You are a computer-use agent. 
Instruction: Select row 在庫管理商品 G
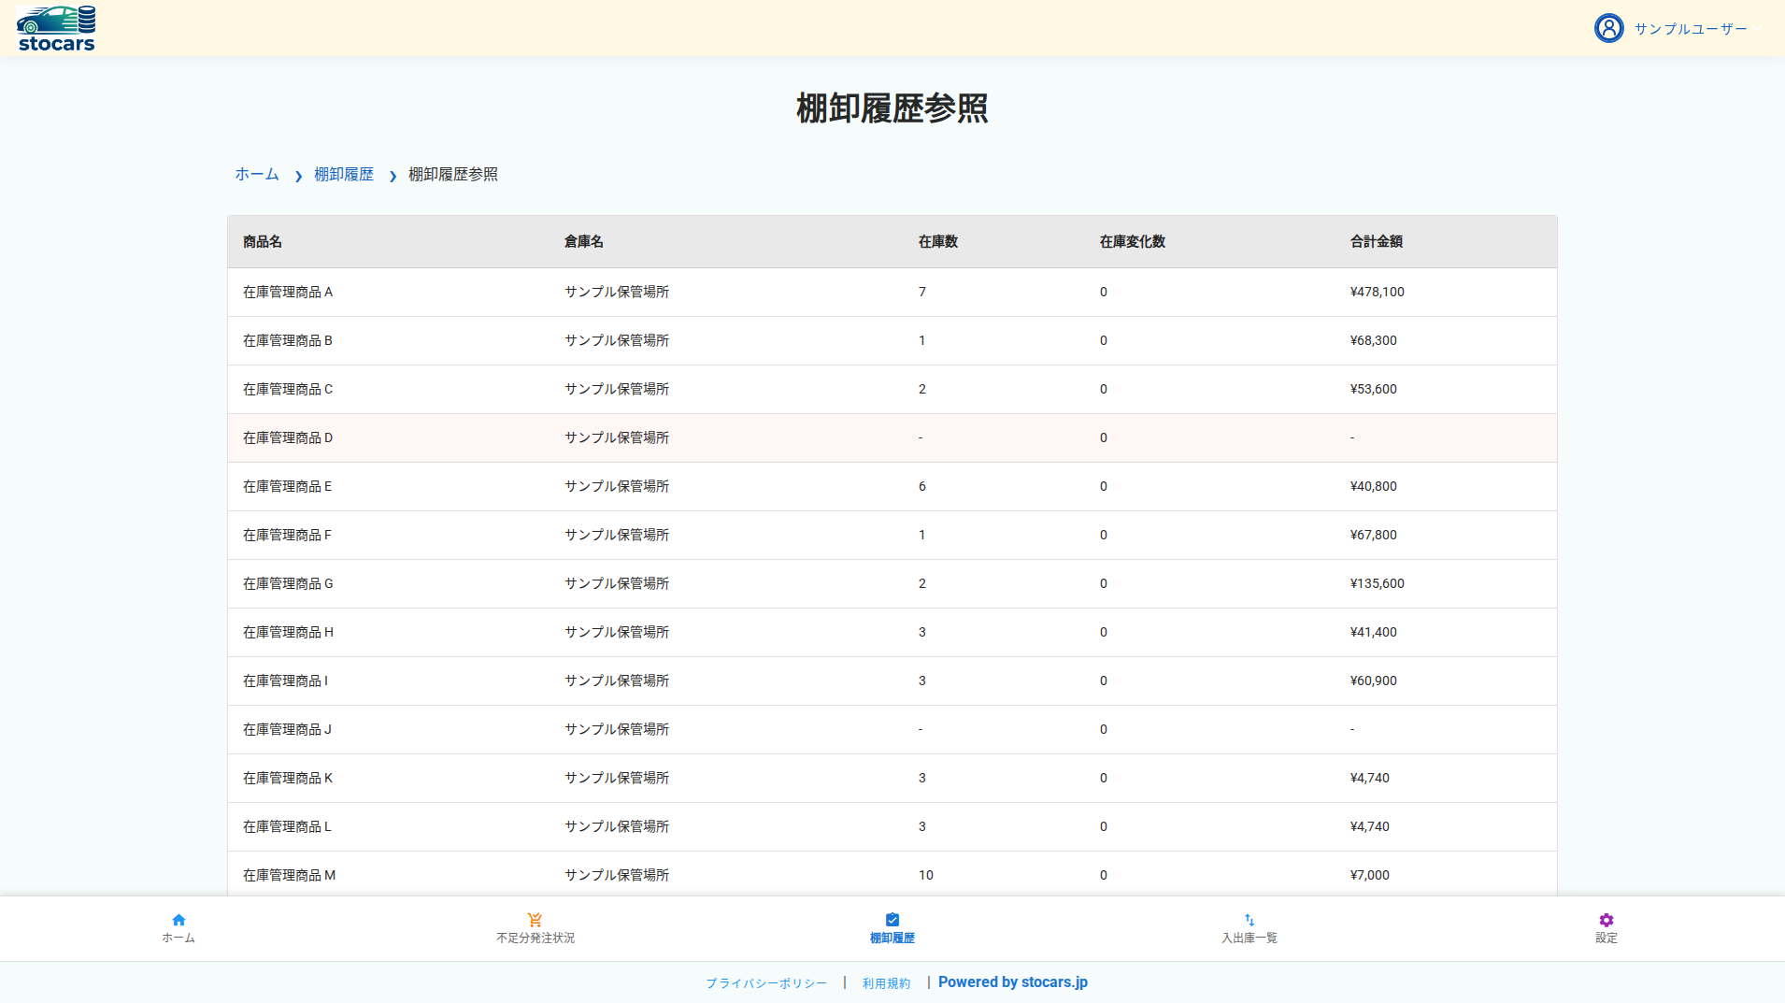click(892, 583)
